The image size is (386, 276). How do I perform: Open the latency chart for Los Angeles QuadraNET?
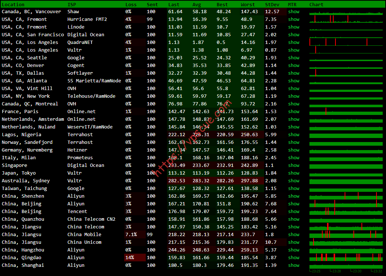point(346,42)
